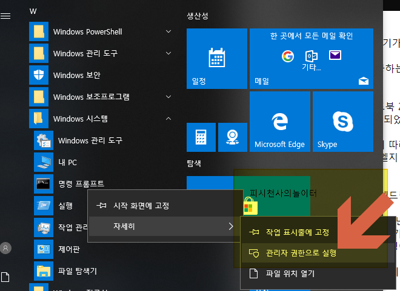
Task: Collapse the Windows 시스템 folder chevron
Action: point(168,119)
